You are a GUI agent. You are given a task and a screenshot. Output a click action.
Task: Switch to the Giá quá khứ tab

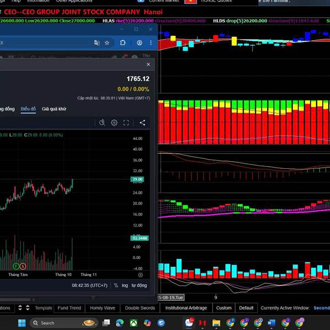tap(54, 109)
